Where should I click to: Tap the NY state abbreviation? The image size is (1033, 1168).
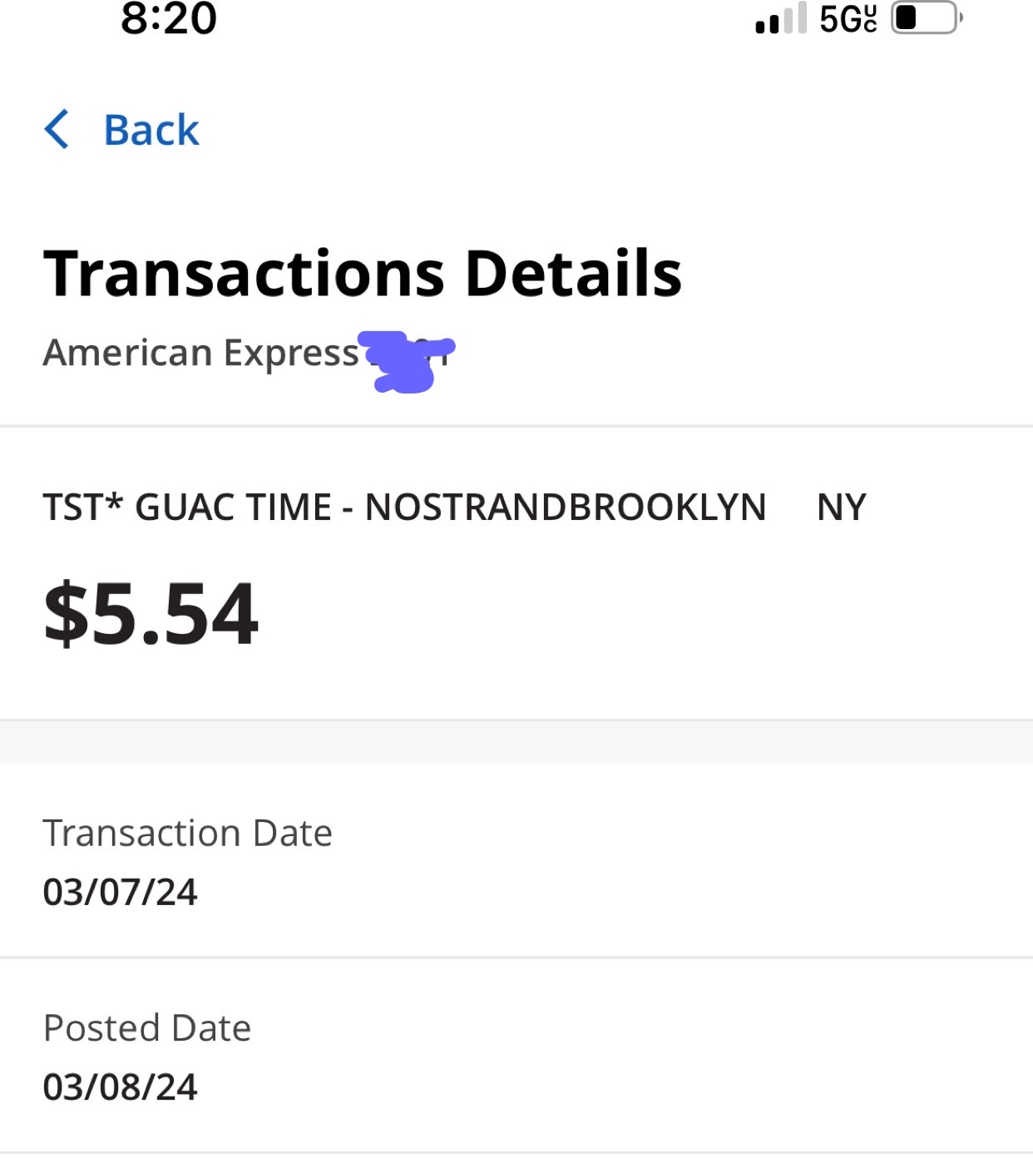pos(842,507)
